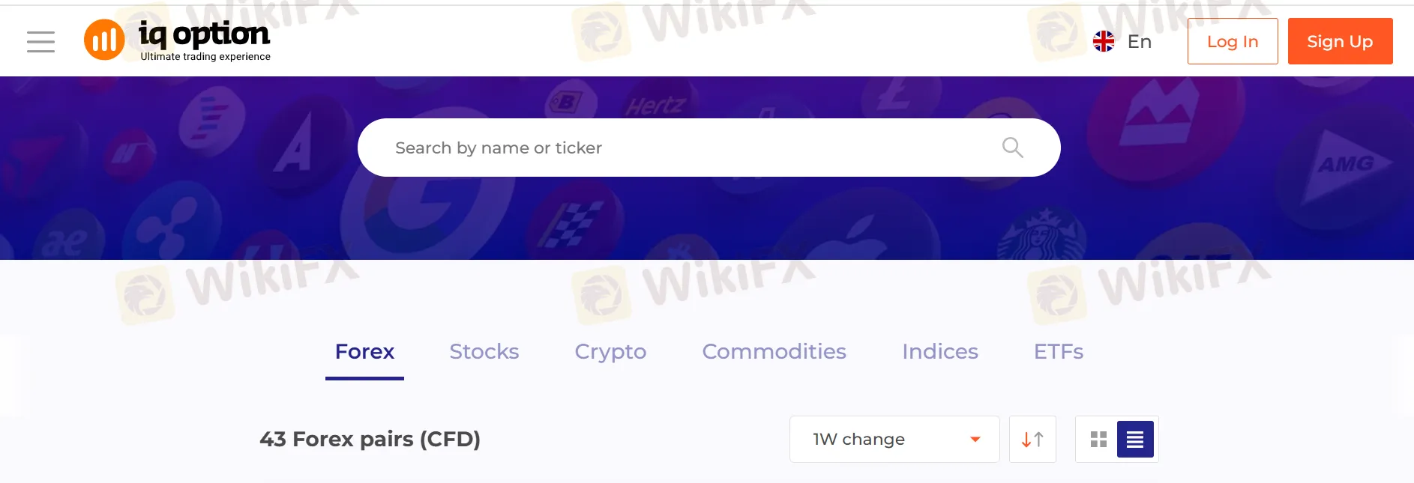The image size is (1414, 483).
Task: Open the hamburger menu
Action: click(40, 42)
